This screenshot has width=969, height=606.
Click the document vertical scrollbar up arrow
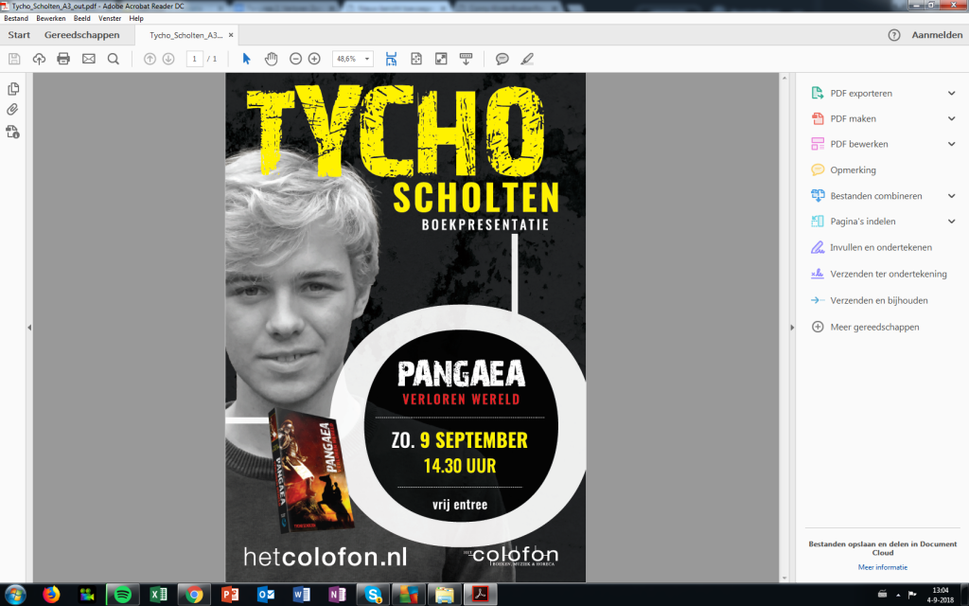tap(784, 79)
